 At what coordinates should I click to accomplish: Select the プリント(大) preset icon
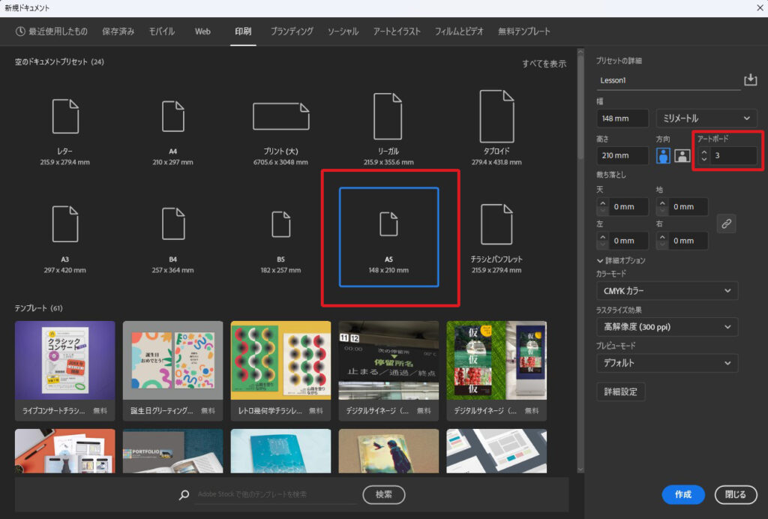[281, 116]
